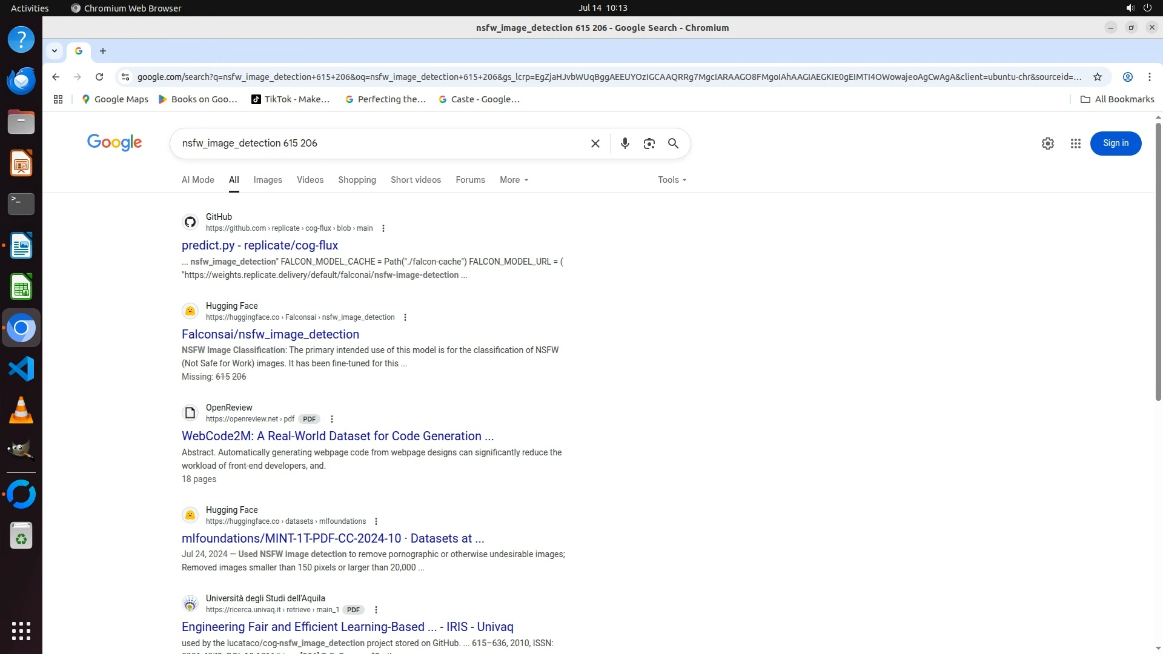
Task: Click the Sign in button
Action: 1115,144
